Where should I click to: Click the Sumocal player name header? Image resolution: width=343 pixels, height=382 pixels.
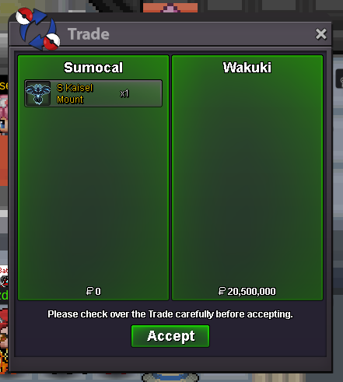pyautogui.click(x=93, y=68)
